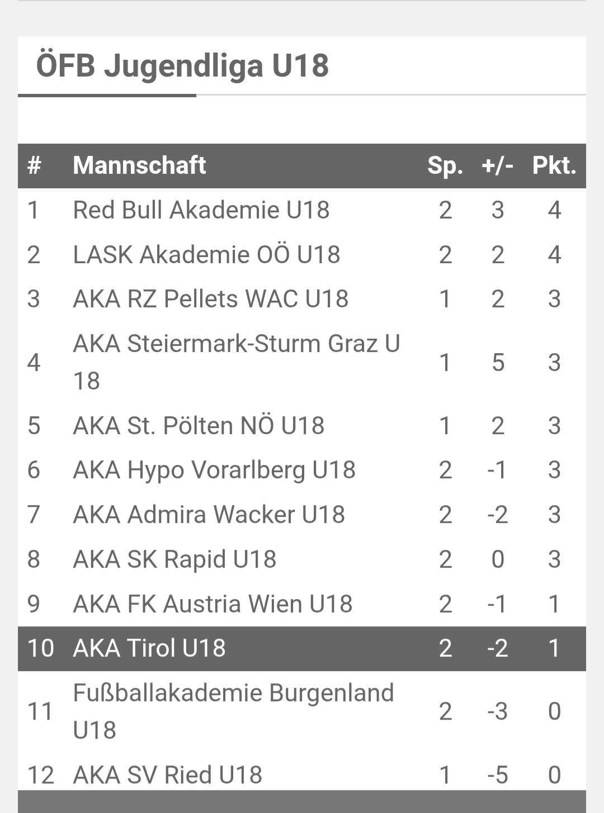Screen dimensions: 604x813
Task: Select AKA RZ Pellets WAC U18
Action: pyautogui.click(x=210, y=299)
